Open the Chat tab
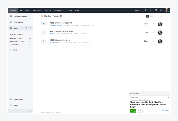This screenshot has height=121, width=178. 77,10
